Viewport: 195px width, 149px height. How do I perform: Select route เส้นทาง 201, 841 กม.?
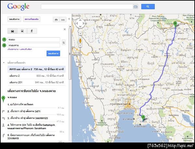click(x=36, y=82)
